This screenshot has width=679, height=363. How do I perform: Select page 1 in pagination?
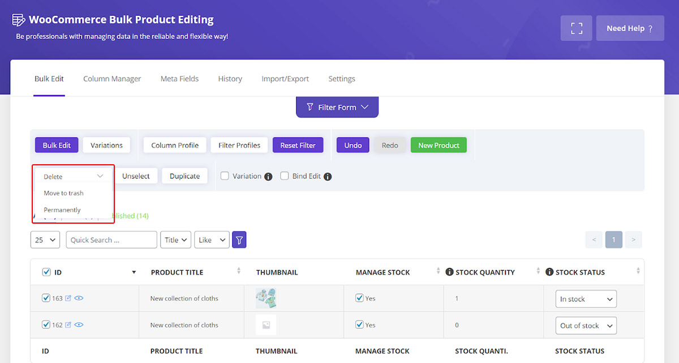pos(614,240)
